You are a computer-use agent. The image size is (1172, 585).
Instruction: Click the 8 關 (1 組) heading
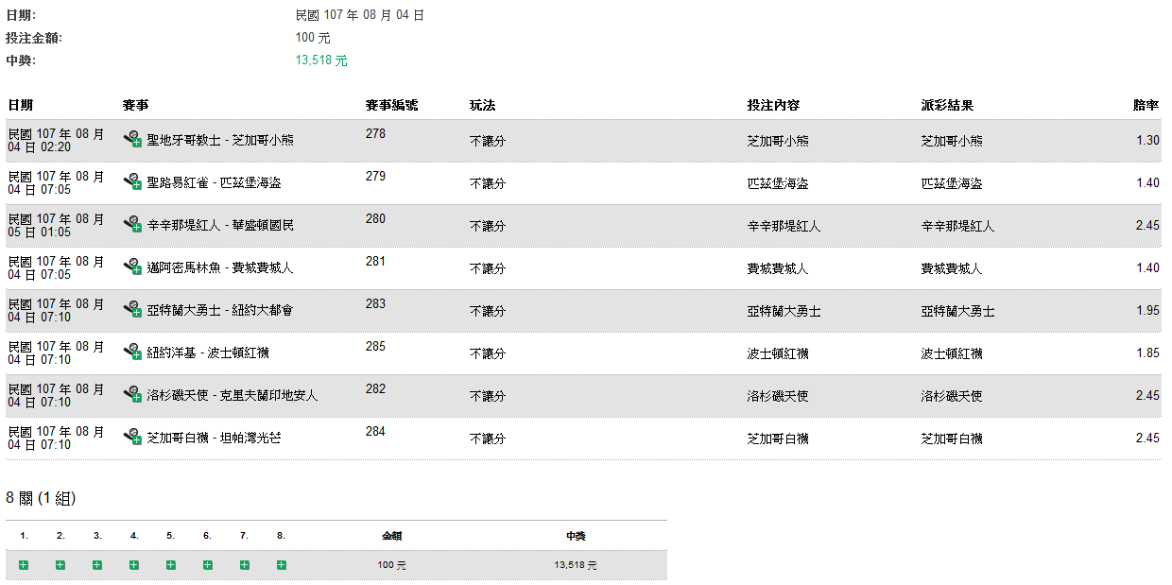(x=41, y=498)
